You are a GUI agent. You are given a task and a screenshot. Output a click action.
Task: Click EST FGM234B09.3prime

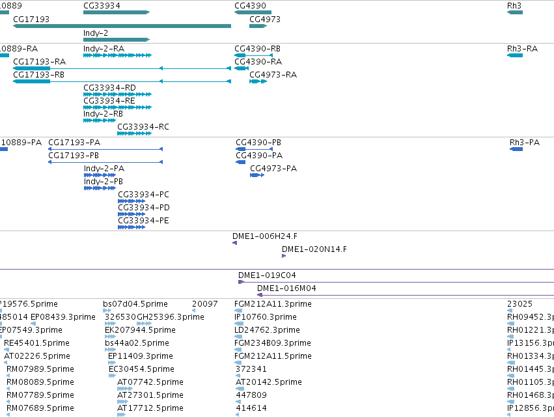click(238, 350)
